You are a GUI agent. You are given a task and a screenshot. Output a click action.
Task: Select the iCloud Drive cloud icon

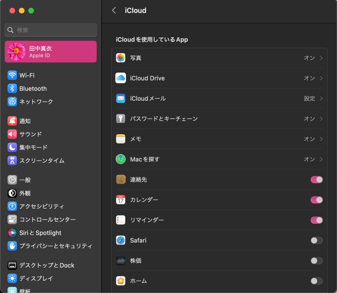click(x=121, y=78)
